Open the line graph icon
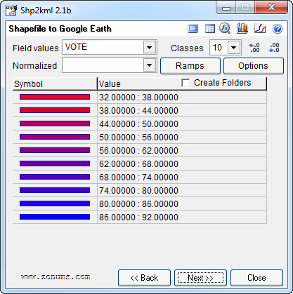This screenshot has width=293, height=294. pyautogui.click(x=260, y=29)
